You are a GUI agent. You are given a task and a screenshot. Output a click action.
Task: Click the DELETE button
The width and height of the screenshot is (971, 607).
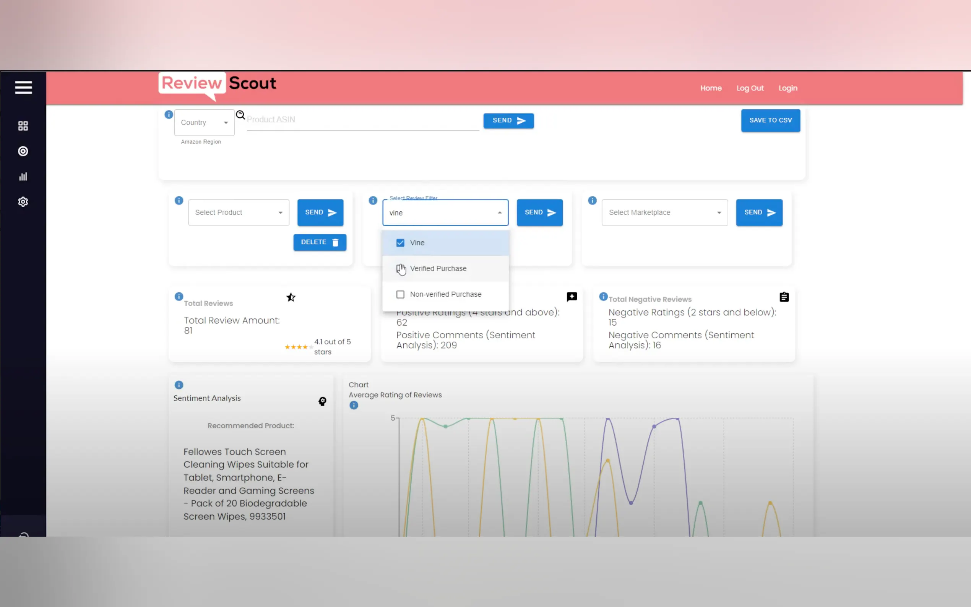pyautogui.click(x=320, y=242)
